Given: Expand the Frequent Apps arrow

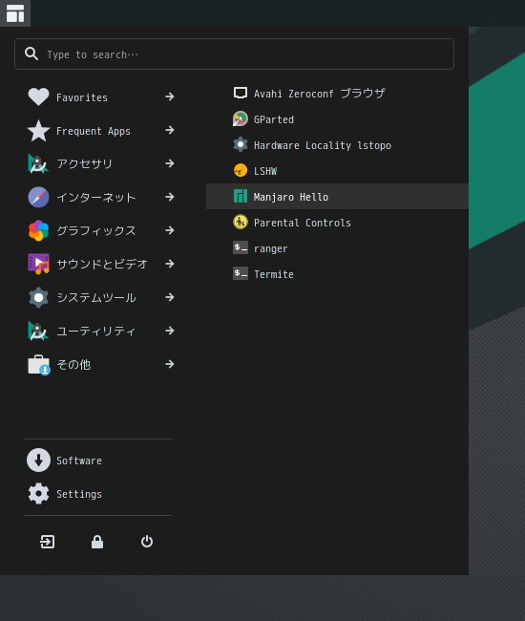Looking at the screenshot, I should point(170,130).
